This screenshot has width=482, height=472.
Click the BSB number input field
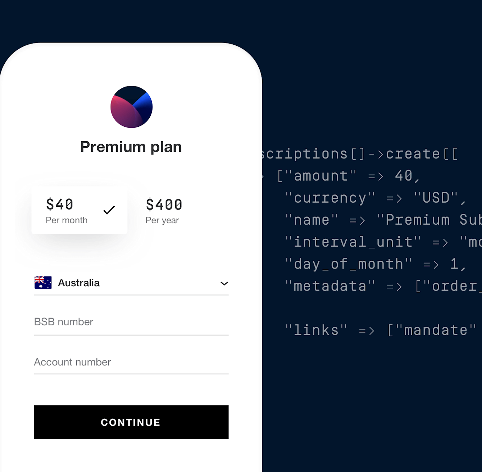coord(131,322)
